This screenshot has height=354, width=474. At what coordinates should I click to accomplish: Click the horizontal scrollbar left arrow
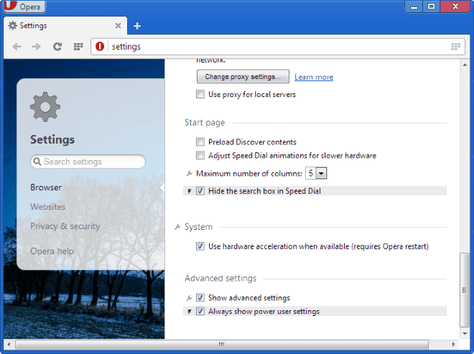pyautogui.click(x=9, y=345)
